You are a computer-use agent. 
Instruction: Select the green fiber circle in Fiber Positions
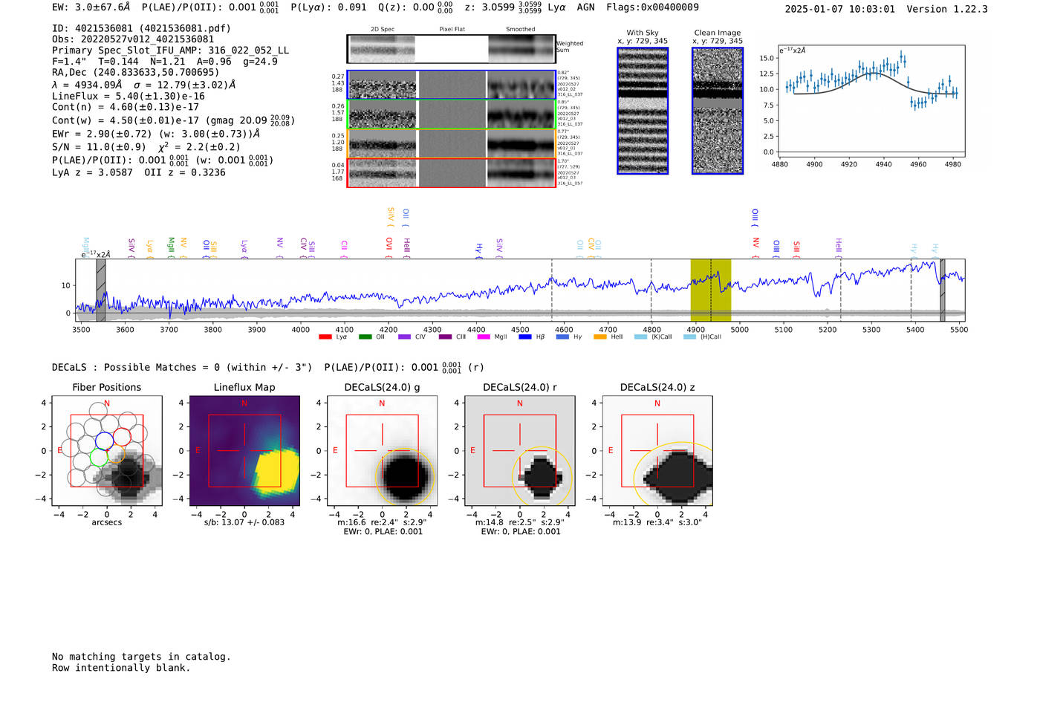[99, 457]
